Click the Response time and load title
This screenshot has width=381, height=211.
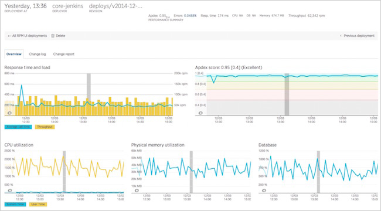click(x=27, y=67)
